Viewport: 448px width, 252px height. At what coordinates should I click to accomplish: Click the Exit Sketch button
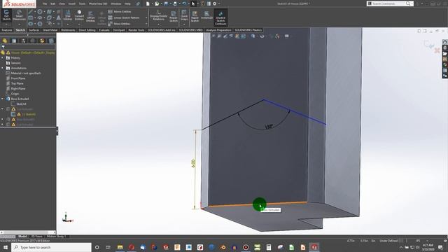coord(6,15)
